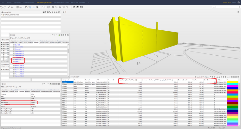Click the floor plan view icon
The image size is (241, 129).
[x=74, y=7]
